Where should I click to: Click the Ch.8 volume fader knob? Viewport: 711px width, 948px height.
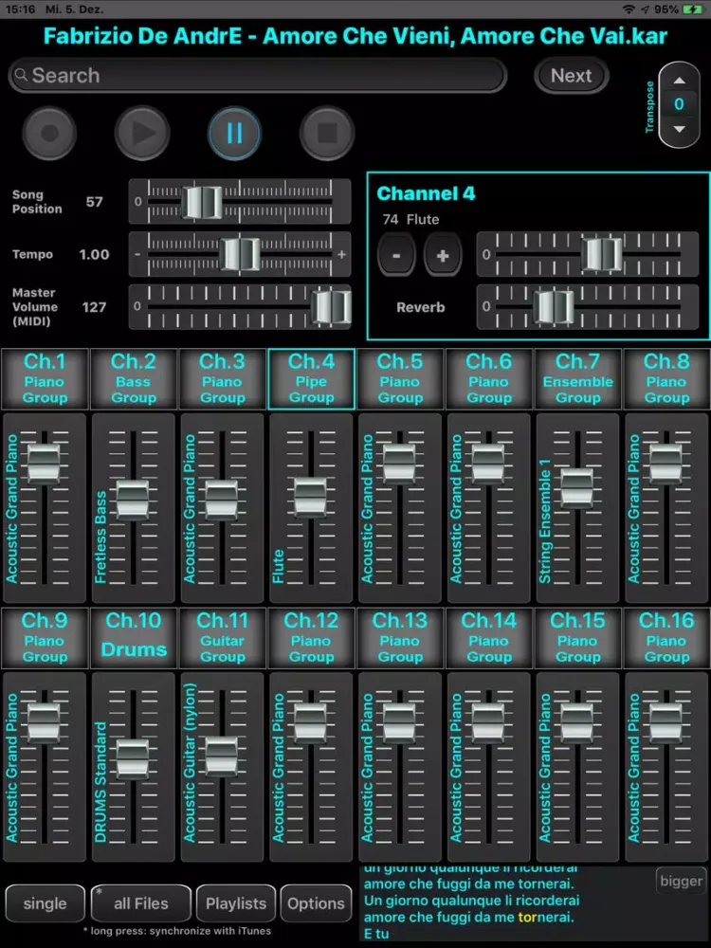point(665,464)
